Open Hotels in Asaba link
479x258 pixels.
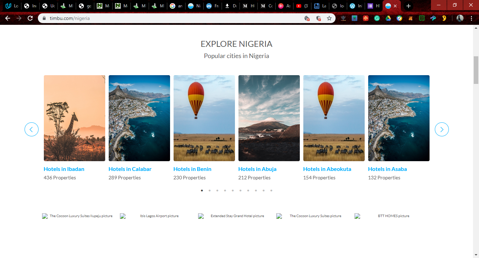tap(387, 169)
